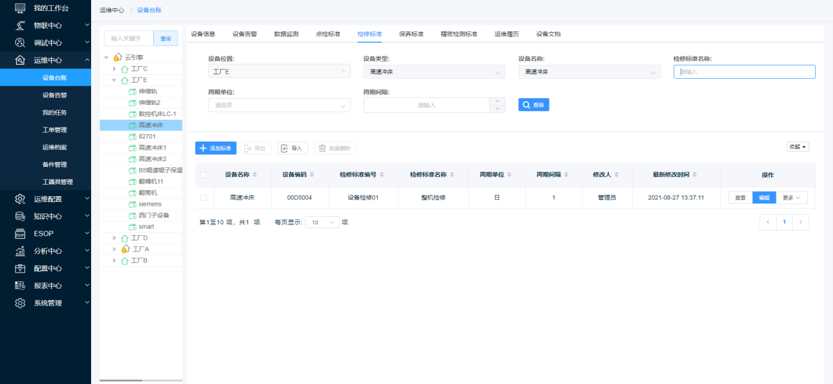This screenshot has height=384, width=833.
Task: Click the 系统管理 gear icon
Action: (20, 303)
